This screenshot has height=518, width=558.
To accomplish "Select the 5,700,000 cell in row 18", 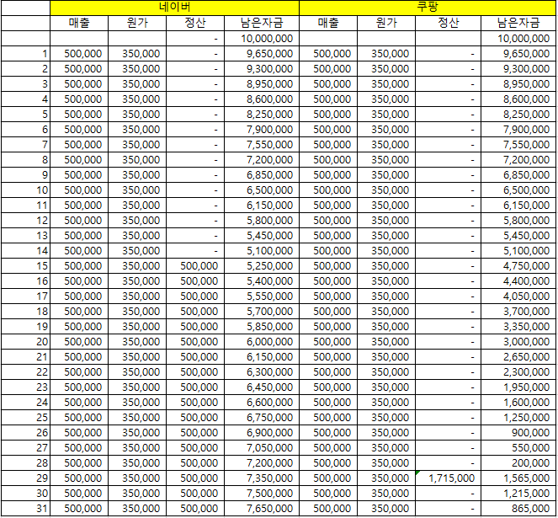I will 262,312.
